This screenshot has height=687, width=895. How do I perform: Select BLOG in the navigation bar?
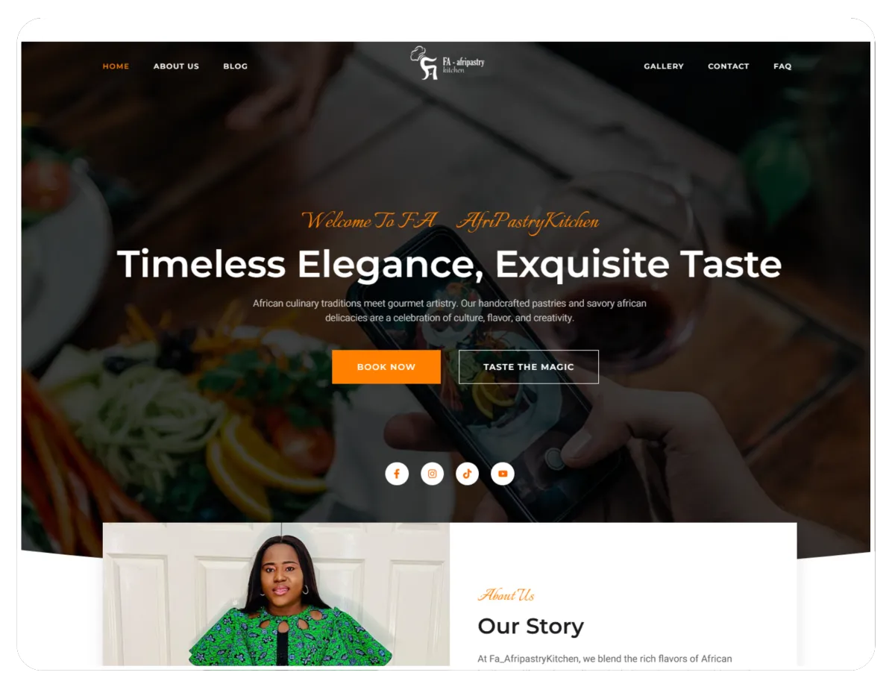click(235, 66)
